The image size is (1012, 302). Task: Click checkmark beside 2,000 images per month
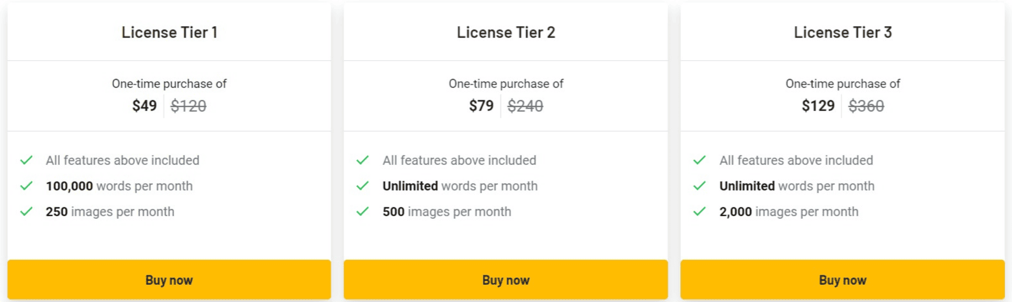[699, 212]
